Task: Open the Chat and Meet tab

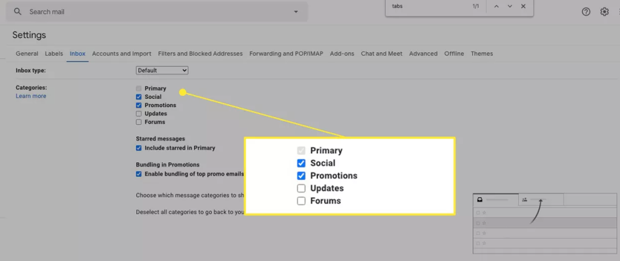Action: point(381,53)
